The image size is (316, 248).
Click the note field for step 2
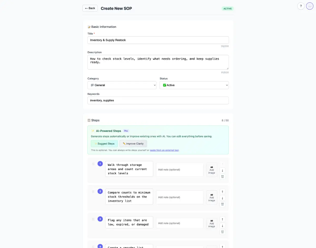pos(180,197)
